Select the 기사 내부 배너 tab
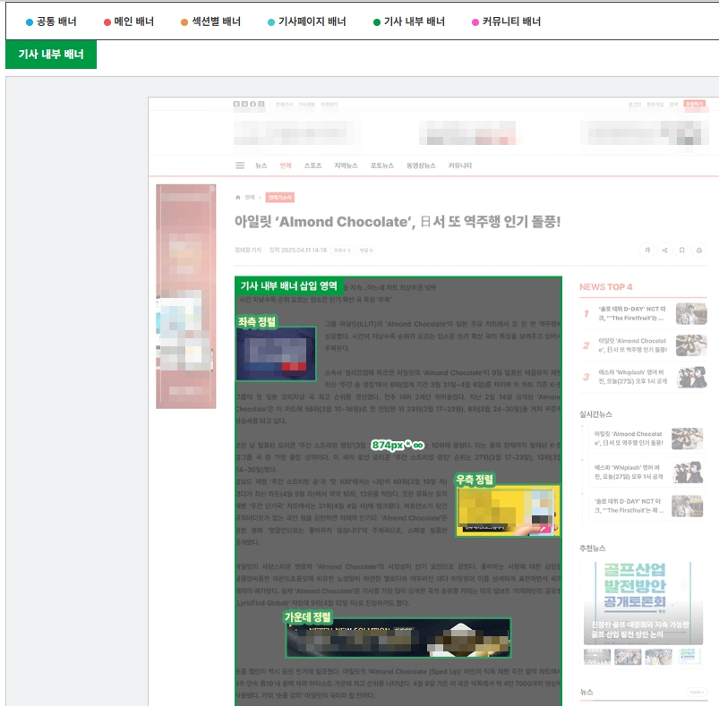This screenshot has width=719, height=706. 409,21
